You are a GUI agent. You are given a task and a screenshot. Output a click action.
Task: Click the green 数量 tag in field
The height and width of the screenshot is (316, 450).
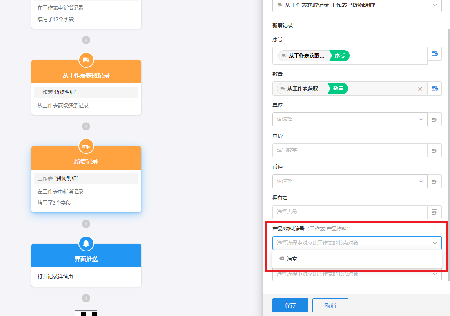click(338, 88)
